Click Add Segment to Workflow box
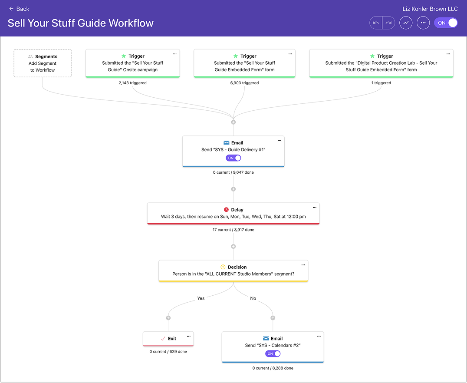 pyautogui.click(x=43, y=63)
